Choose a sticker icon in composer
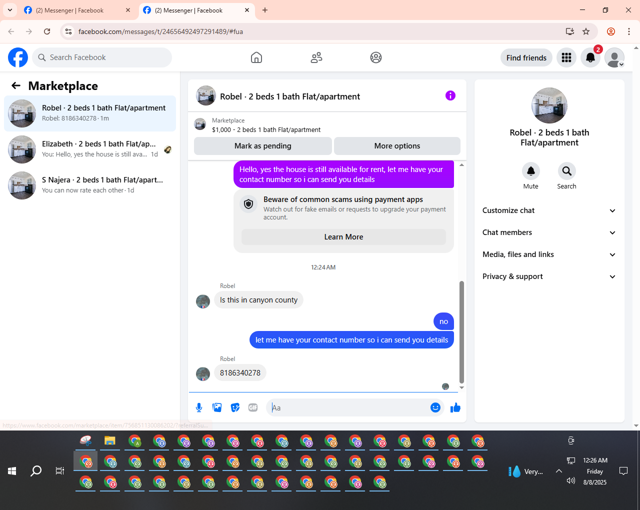This screenshot has width=640, height=510. tap(235, 407)
